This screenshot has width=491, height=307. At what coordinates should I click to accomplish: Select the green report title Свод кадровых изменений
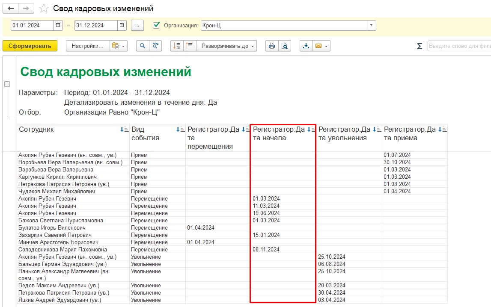[106, 71]
